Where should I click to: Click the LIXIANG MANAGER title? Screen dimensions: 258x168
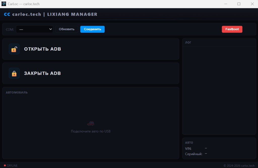(72, 14)
